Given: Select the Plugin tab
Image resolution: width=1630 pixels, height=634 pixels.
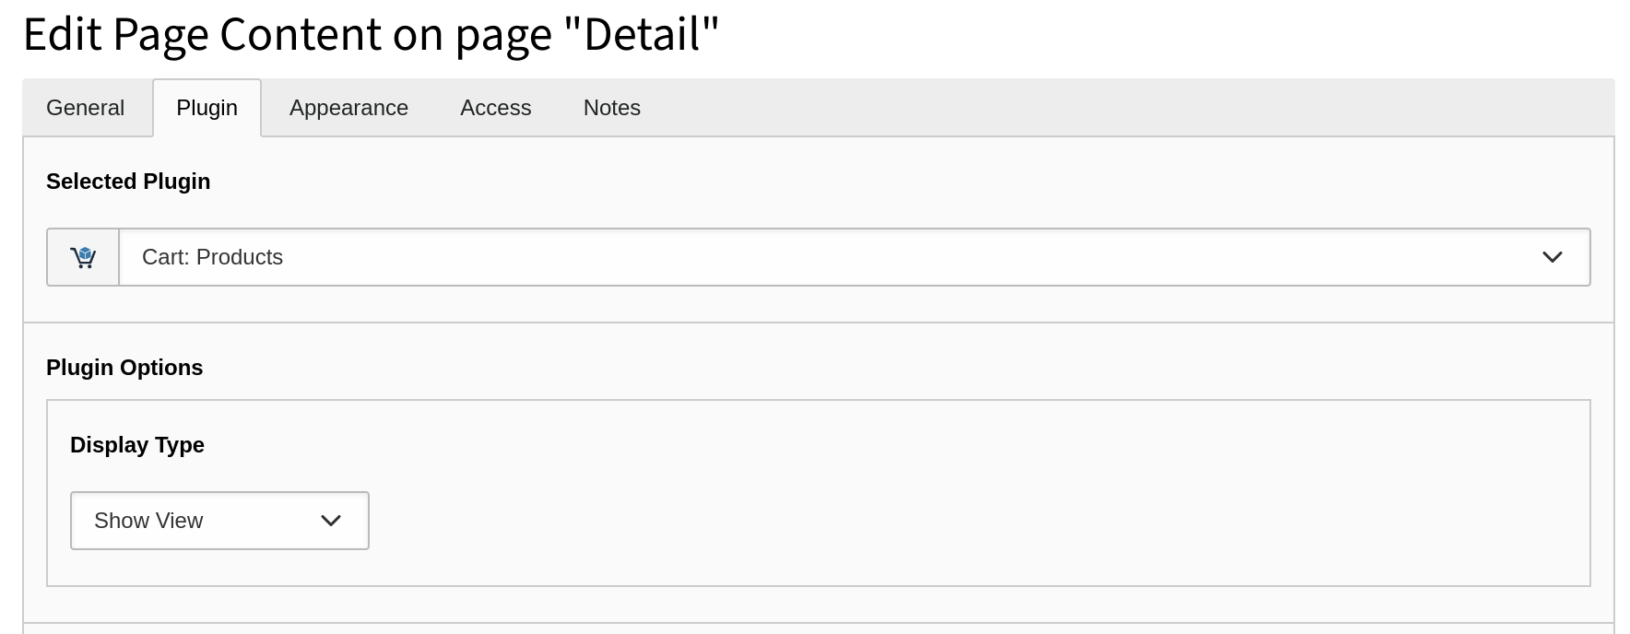Looking at the screenshot, I should (207, 108).
